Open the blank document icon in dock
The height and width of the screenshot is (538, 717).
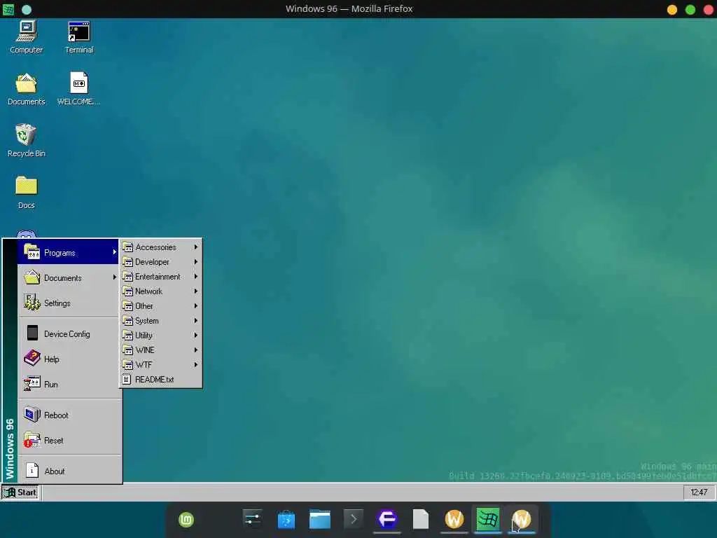421,519
